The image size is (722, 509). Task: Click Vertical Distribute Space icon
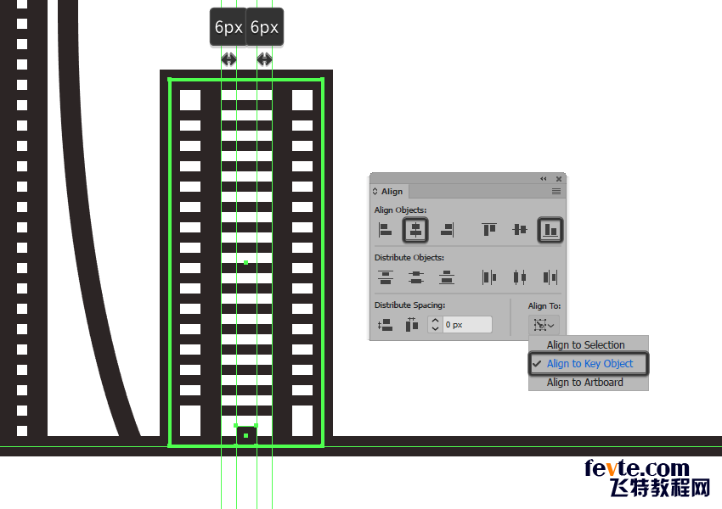click(385, 324)
